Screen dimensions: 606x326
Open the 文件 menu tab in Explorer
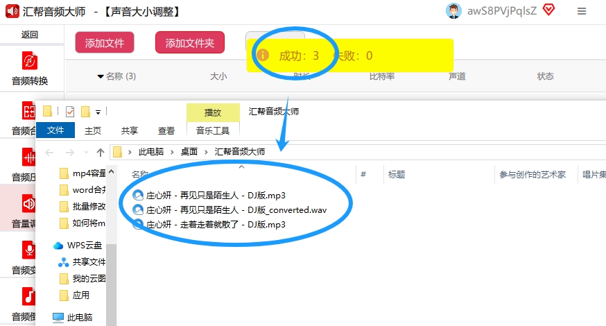point(55,130)
